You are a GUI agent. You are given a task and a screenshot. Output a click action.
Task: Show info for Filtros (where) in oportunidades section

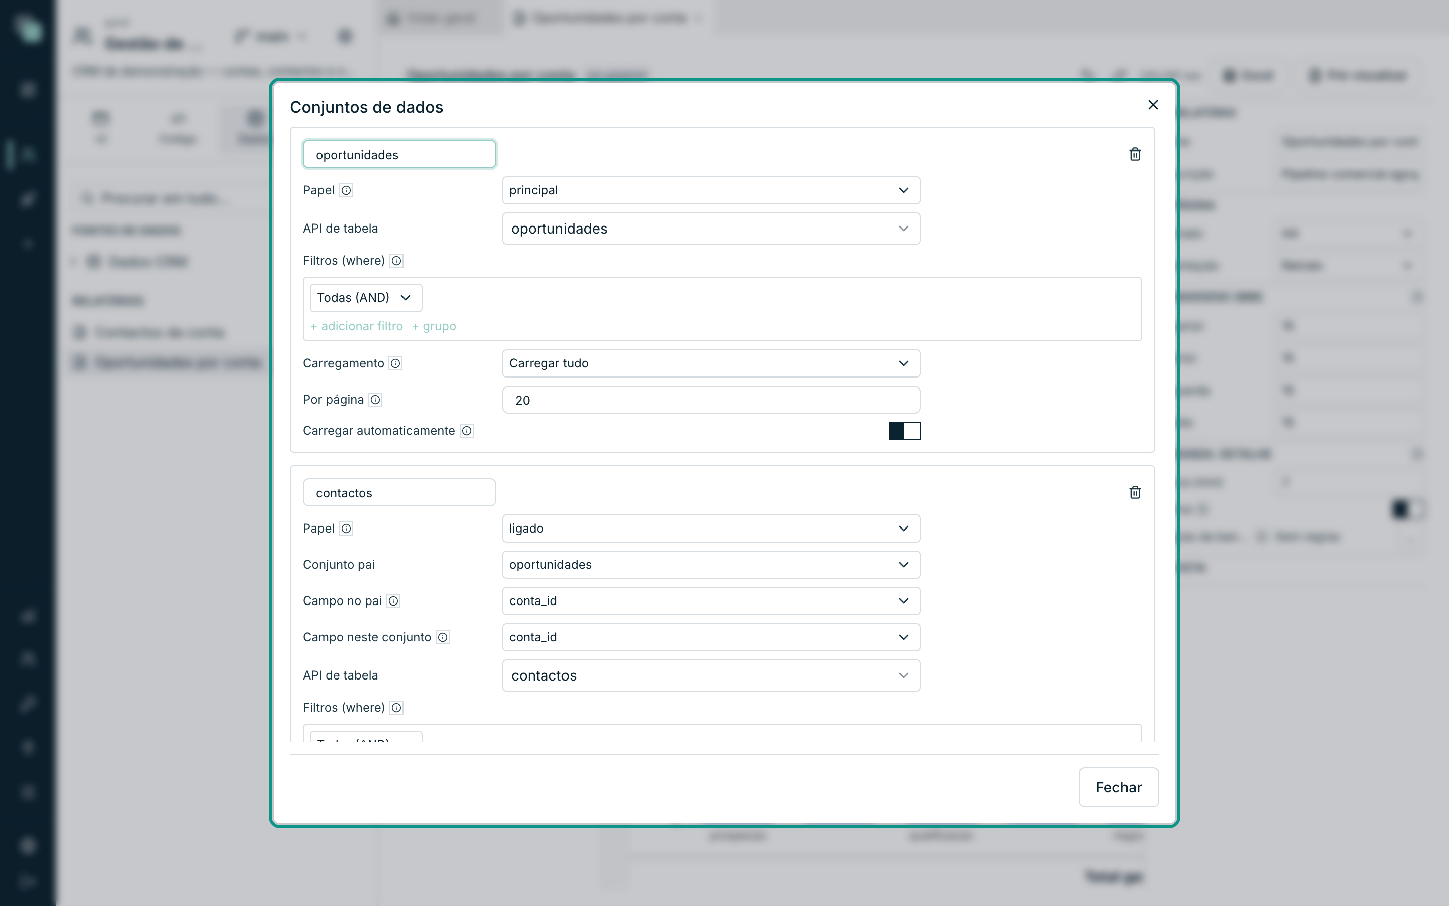396,261
